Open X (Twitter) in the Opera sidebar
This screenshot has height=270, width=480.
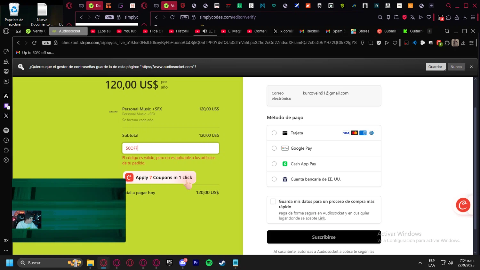(x=6, y=116)
